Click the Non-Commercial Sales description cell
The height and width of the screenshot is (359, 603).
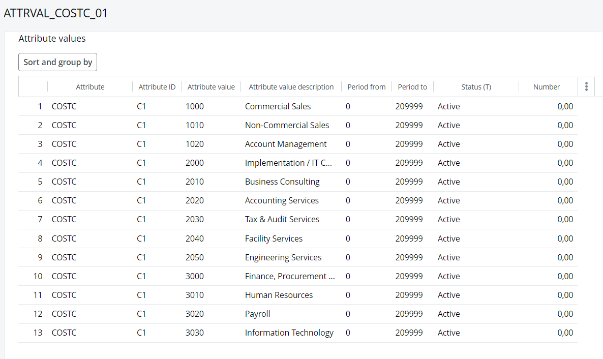click(287, 125)
